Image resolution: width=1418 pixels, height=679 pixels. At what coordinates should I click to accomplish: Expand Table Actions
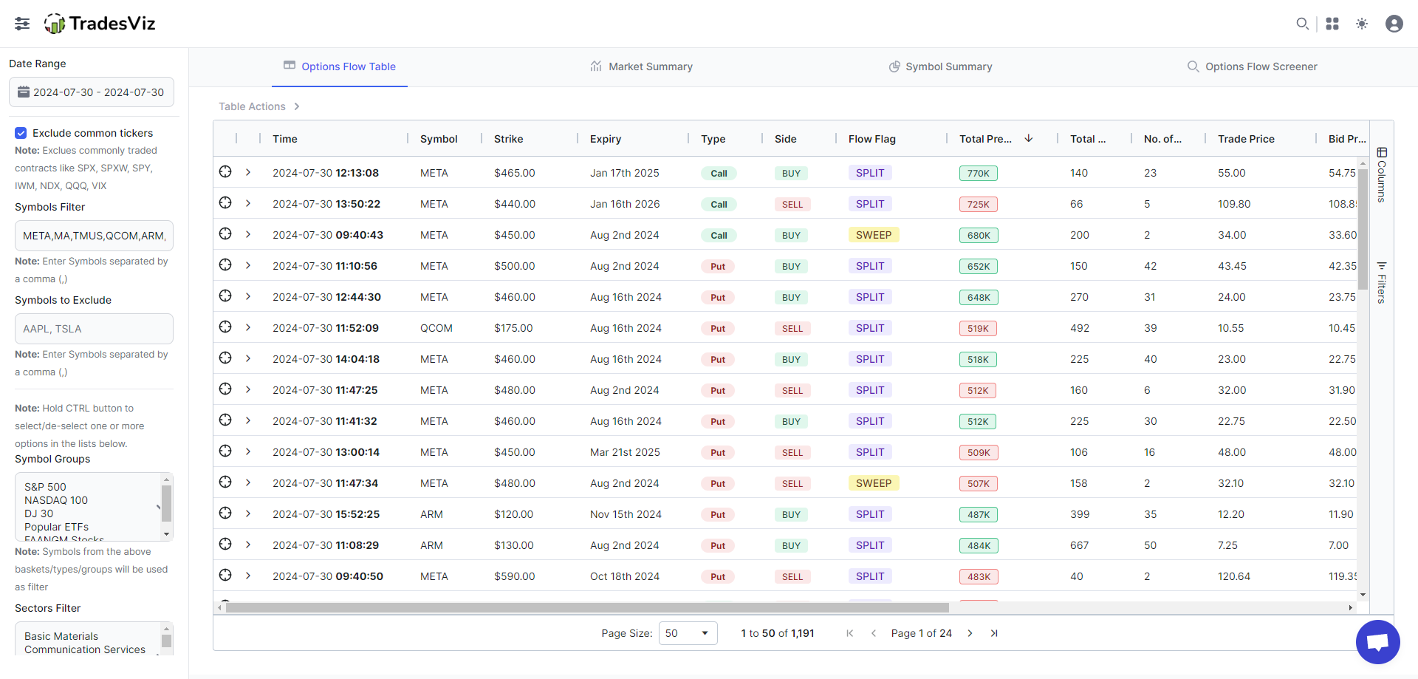point(259,106)
